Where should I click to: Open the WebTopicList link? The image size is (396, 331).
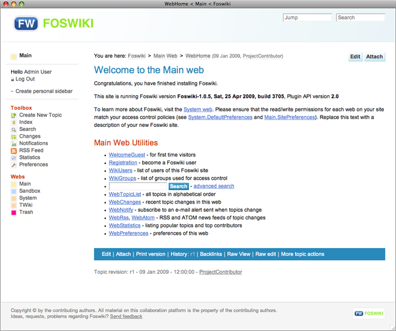(125, 194)
